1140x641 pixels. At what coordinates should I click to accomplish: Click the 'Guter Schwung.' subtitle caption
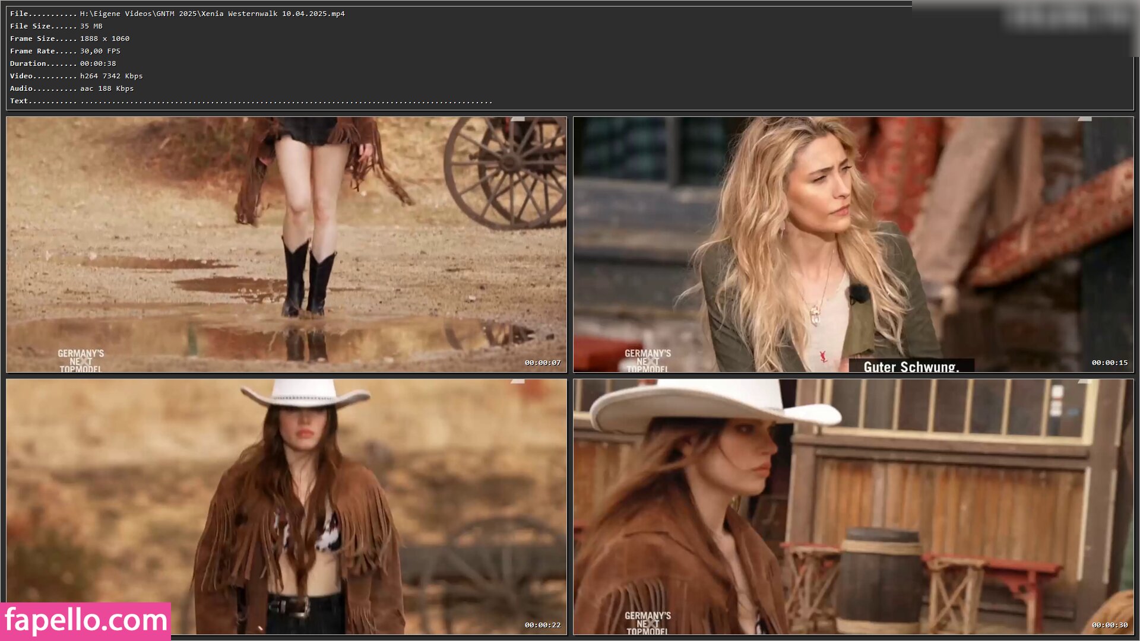[x=911, y=366]
